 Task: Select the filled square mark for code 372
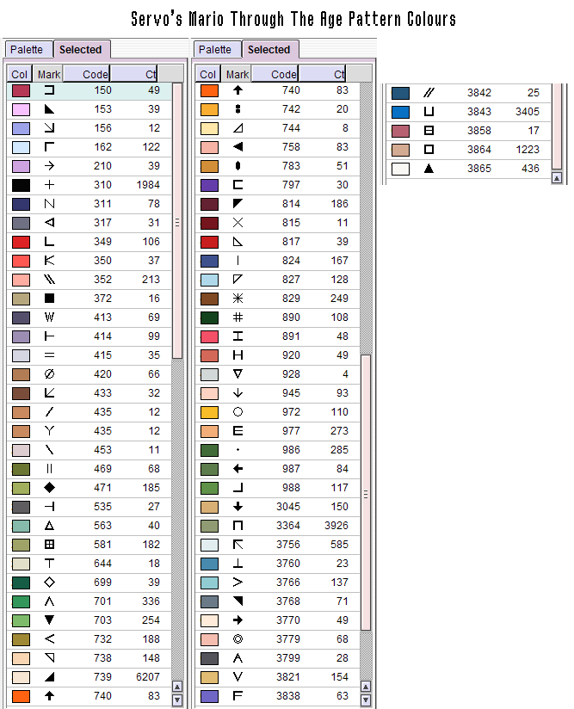click(x=49, y=299)
